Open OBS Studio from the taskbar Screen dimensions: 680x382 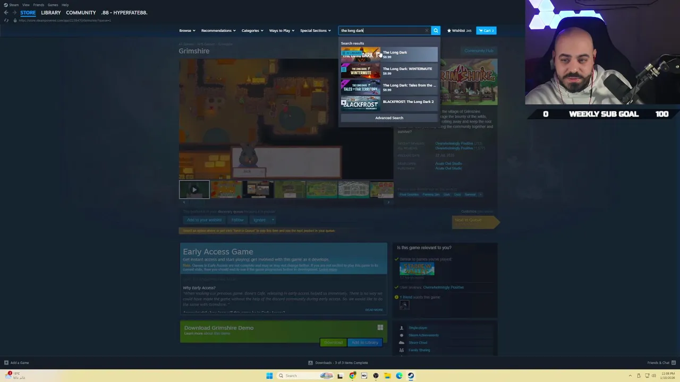pos(376,376)
